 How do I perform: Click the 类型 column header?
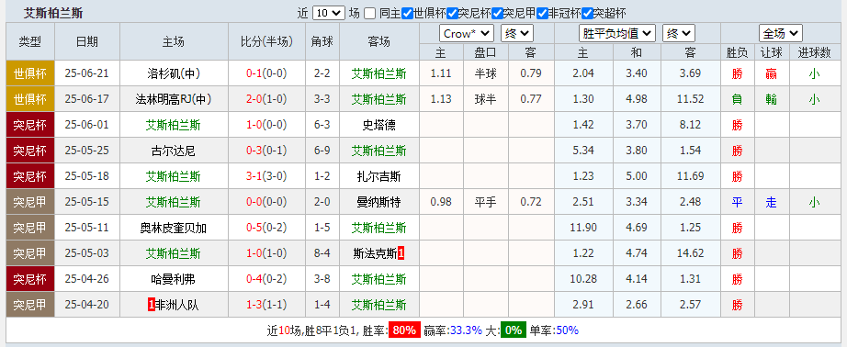29,41
